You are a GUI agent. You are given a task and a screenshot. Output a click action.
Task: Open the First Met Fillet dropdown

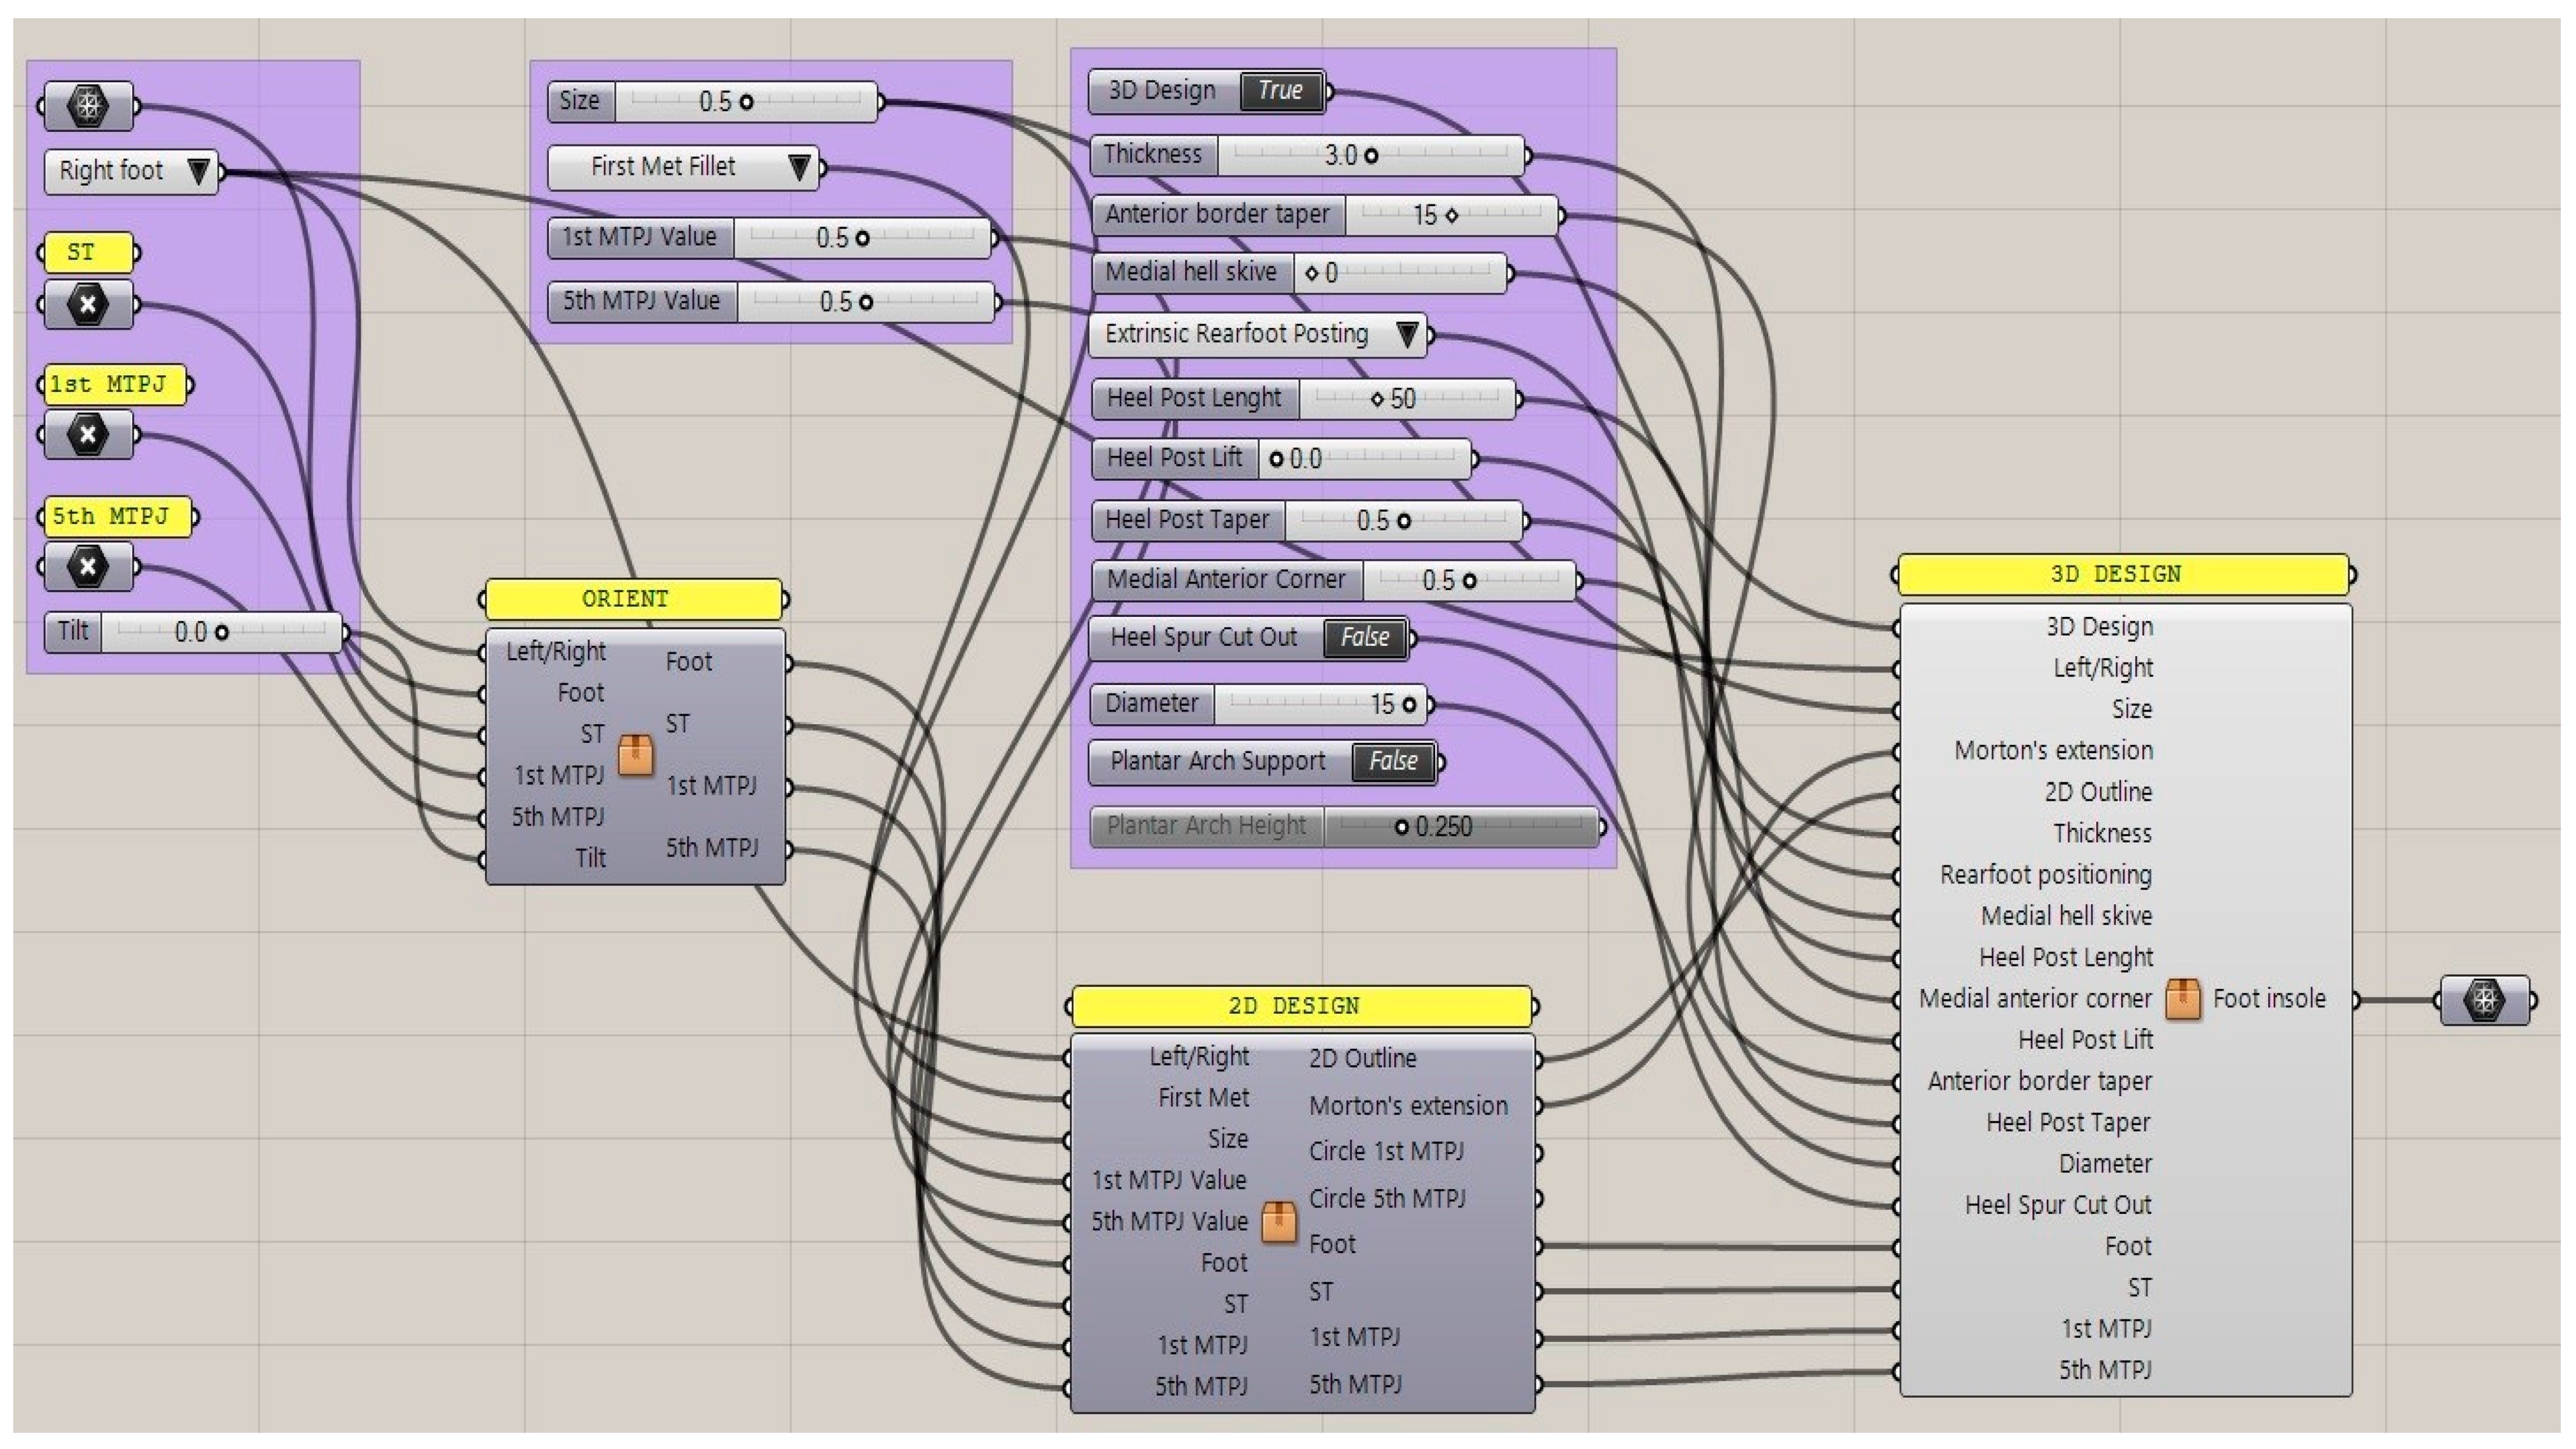click(x=799, y=167)
